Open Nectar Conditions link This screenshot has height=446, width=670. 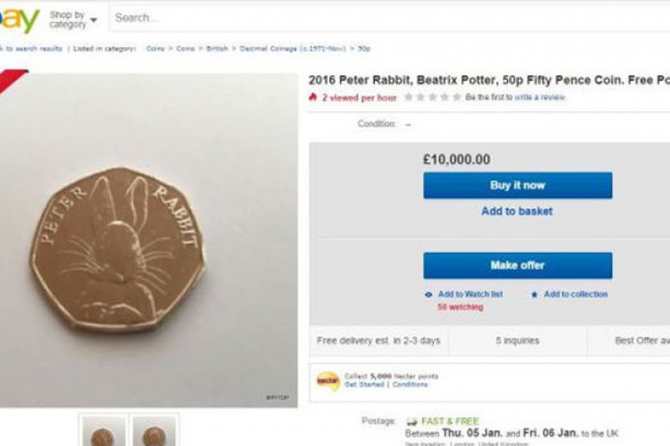point(410,385)
